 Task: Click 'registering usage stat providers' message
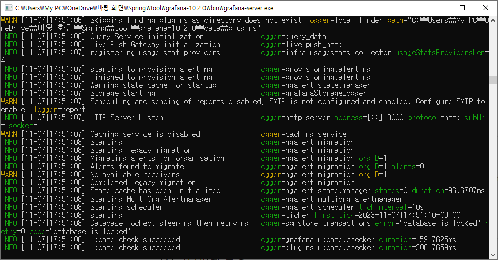155,53
